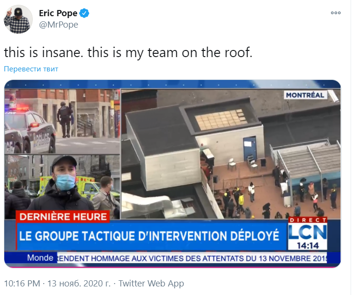Click the blue verified badge
Screen dimensions: 352x295
[x=84, y=13]
